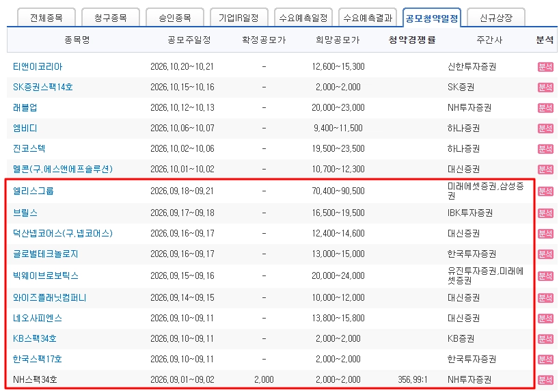Open 분석 icon for KB스팩34호 row
The width and height of the screenshot is (559, 391).
pos(545,338)
